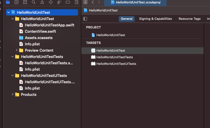The width and height of the screenshot is (210, 128).
Task: Select the General tab
Action: pos(127,19)
